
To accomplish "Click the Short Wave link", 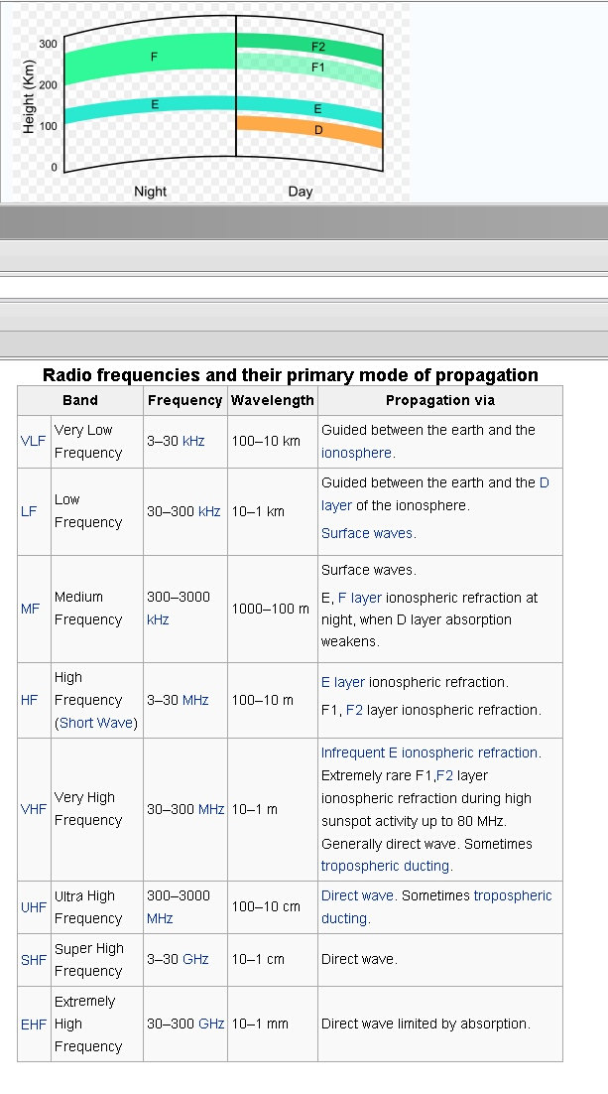I will click(x=96, y=723).
